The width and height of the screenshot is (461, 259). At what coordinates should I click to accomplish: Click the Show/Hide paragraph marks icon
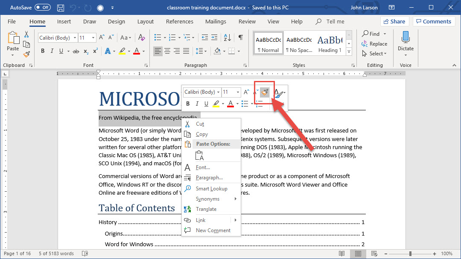point(241,37)
